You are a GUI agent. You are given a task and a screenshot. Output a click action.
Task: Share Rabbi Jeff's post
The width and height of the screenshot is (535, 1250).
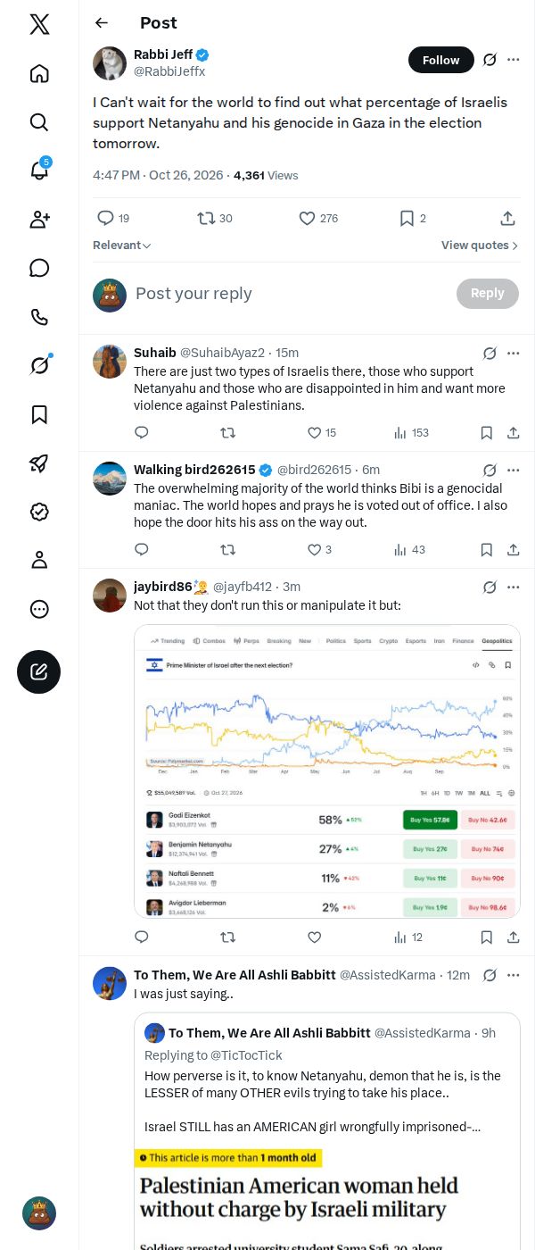[507, 218]
